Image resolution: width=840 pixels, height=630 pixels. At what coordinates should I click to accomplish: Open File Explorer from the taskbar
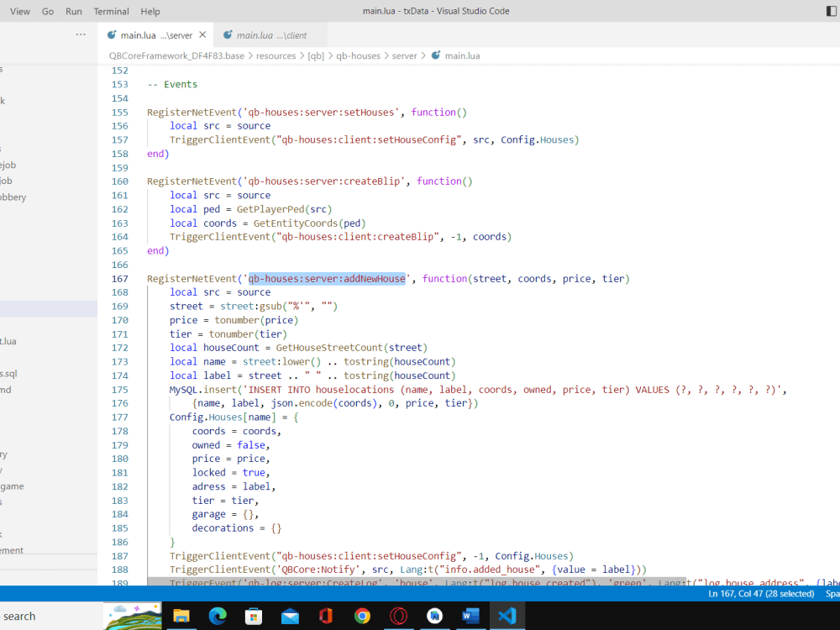tap(181, 616)
